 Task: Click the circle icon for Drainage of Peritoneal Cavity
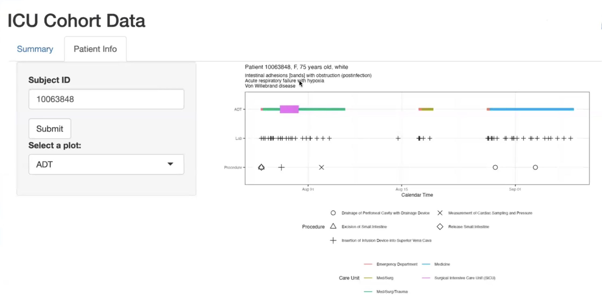333,213
